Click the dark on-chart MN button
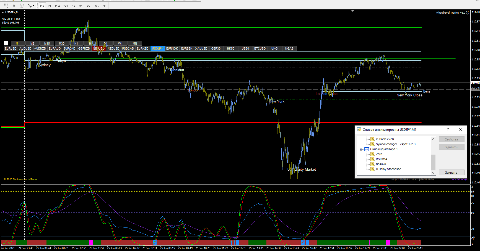 135,43
